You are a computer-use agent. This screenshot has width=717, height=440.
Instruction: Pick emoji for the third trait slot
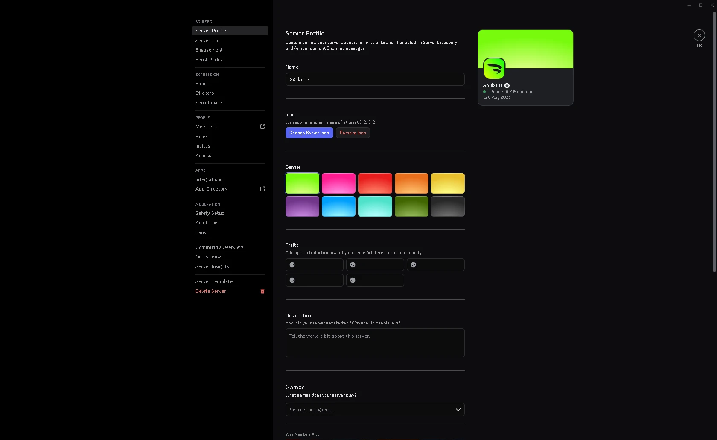(414, 265)
